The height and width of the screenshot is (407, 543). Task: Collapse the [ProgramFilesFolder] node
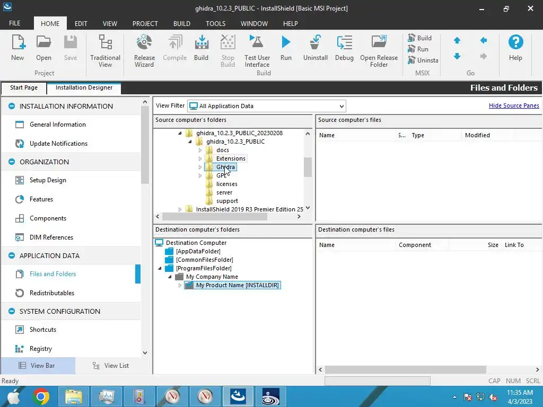pyautogui.click(x=160, y=268)
